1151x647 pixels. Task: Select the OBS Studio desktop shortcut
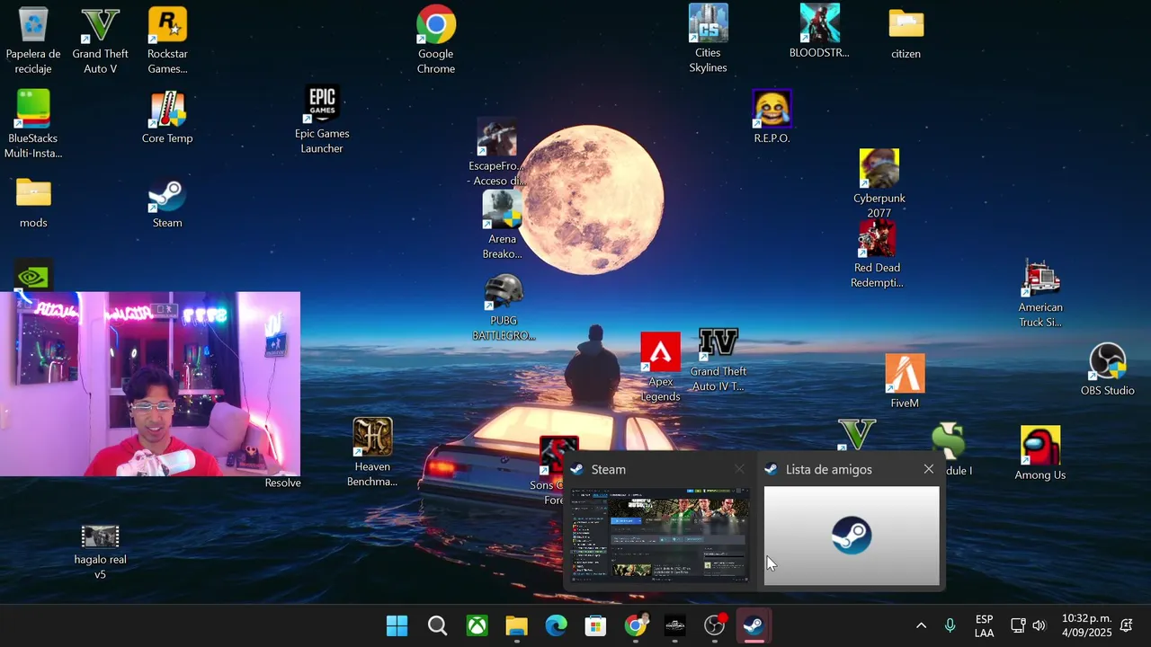pyautogui.click(x=1107, y=369)
